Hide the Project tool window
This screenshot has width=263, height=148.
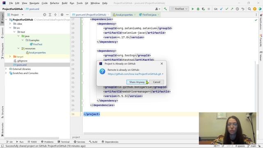67,15
